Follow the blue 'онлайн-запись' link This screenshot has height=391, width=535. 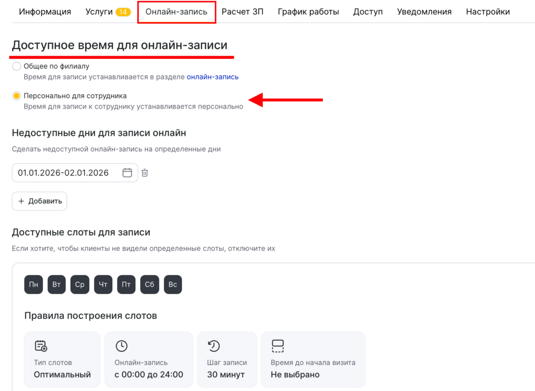tap(213, 77)
